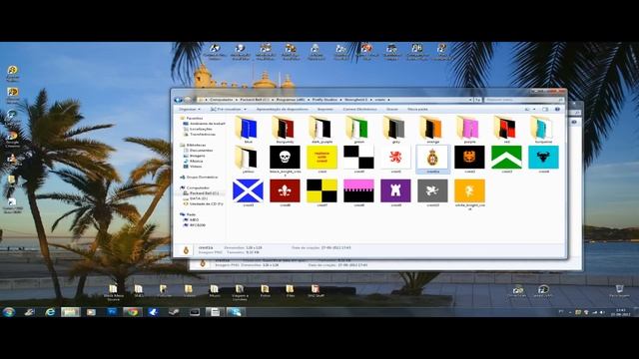Select the red fleur-de-lis crest
The width and height of the screenshot is (639, 359).
(285, 190)
